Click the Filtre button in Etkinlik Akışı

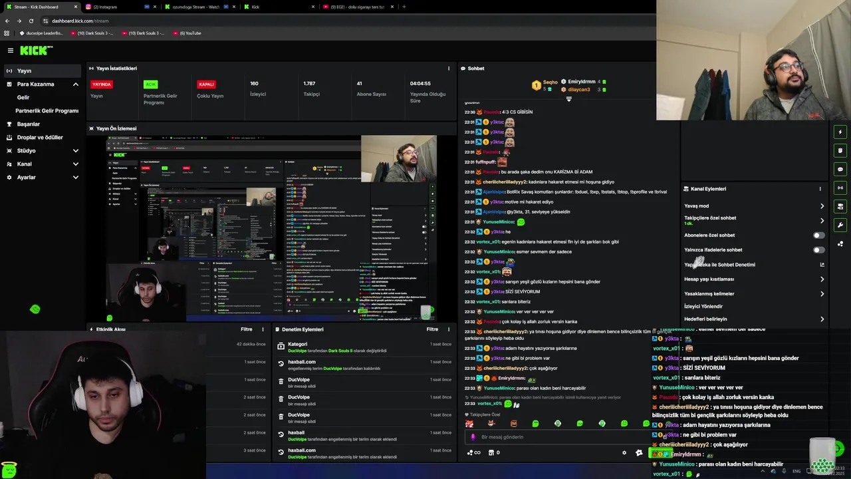[x=246, y=329]
